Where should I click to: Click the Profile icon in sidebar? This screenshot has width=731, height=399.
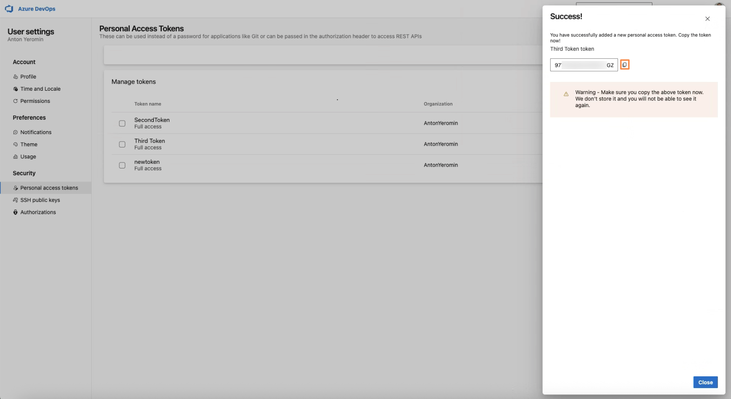pos(16,77)
